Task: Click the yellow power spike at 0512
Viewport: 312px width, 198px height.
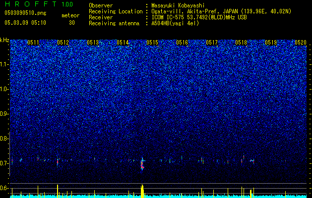Action: 58,191
